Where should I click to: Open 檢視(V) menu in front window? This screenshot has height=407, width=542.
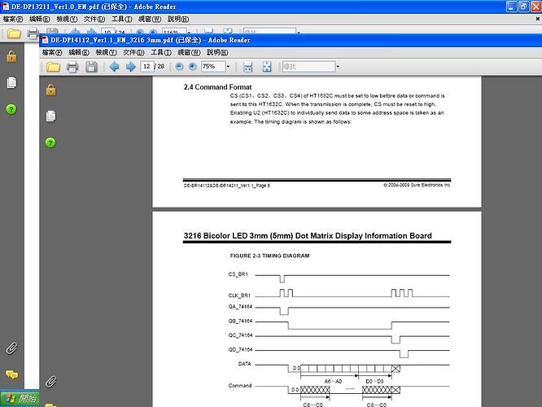coord(106,53)
